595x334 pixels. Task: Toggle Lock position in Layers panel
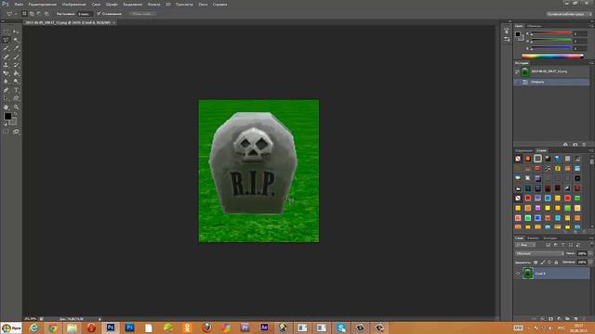click(549, 263)
